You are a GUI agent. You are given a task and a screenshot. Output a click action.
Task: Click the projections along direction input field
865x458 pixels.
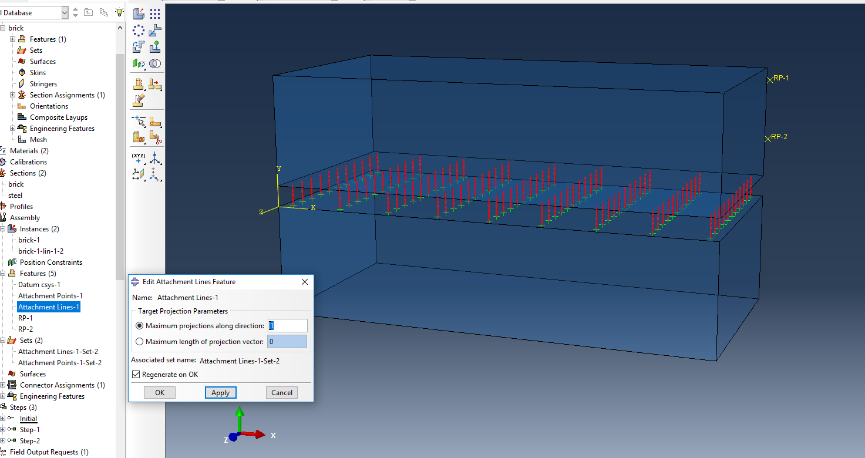pos(288,326)
